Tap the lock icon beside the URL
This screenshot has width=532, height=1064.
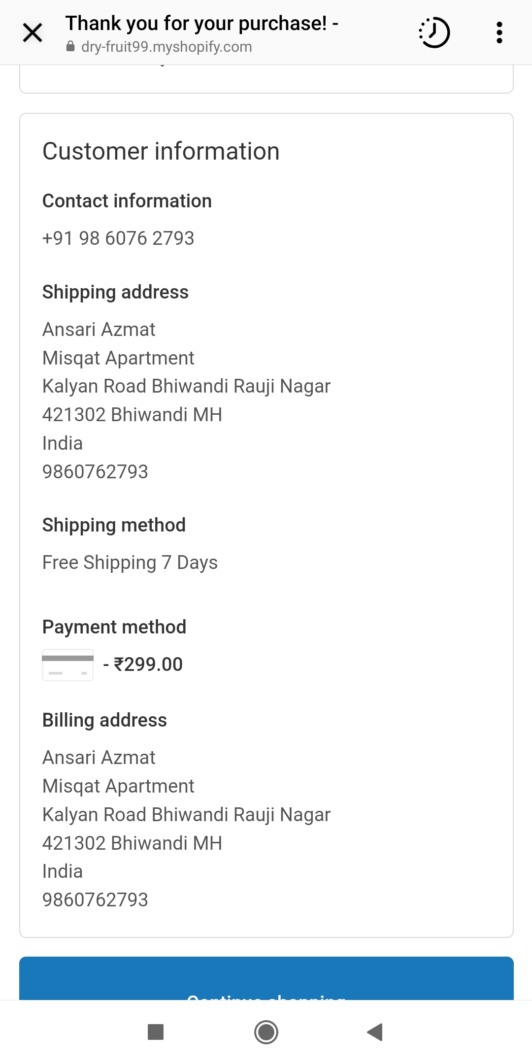coord(70,47)
